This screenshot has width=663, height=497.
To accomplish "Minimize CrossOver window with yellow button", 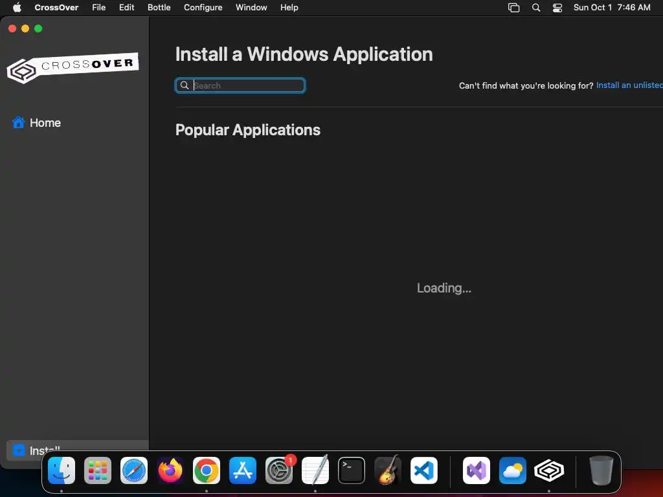I will 25,28.
